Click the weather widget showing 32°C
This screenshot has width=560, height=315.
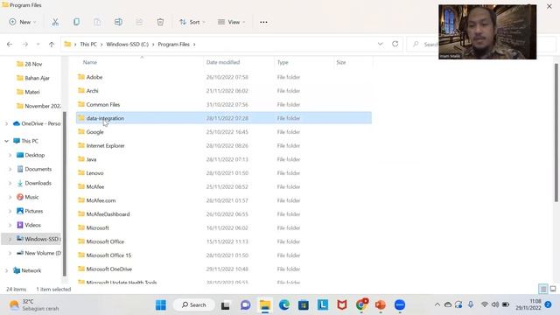(x=34, y=305)
